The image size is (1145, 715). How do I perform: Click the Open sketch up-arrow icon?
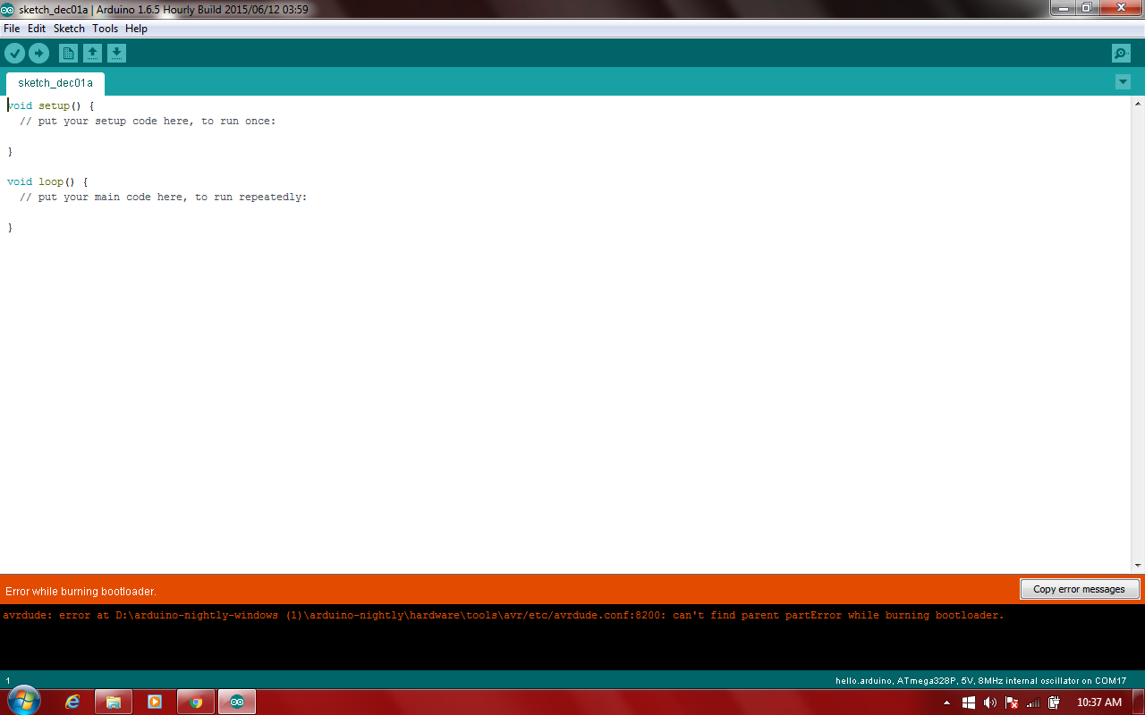point(92,54)
